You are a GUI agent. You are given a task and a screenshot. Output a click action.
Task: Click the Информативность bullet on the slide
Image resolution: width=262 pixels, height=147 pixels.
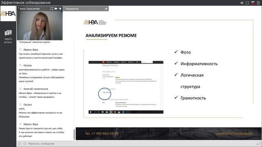pyautogui.click(x=199, y=64)
